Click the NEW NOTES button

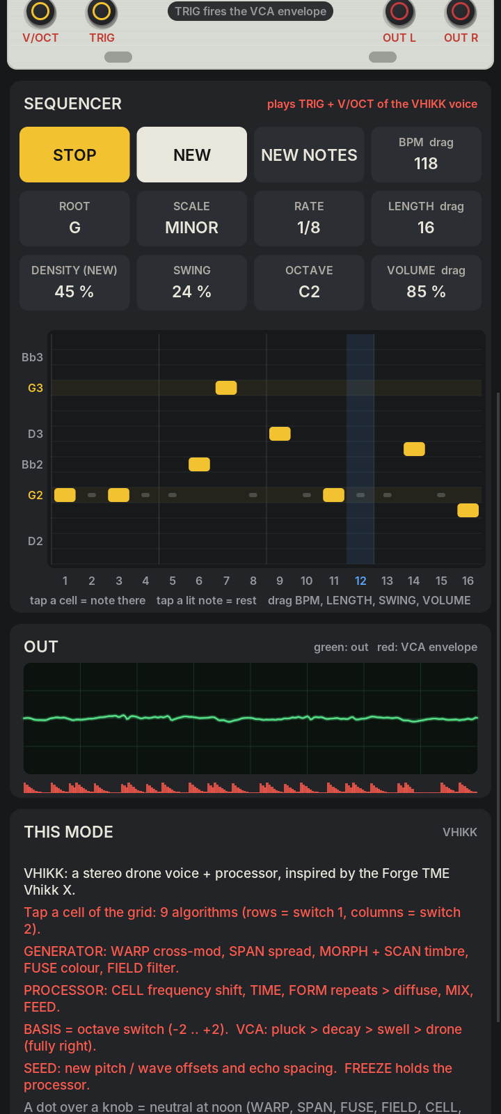309,155
